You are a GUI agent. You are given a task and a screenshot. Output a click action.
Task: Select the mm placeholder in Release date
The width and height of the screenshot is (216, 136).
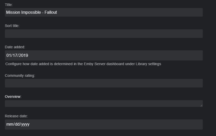tap(9, 124)
